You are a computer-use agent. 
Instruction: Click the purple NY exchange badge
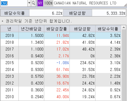pos(40,3)
